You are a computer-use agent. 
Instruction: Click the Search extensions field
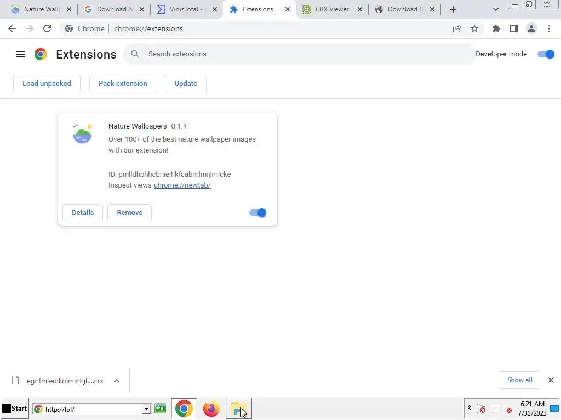(x=299, y=54)
